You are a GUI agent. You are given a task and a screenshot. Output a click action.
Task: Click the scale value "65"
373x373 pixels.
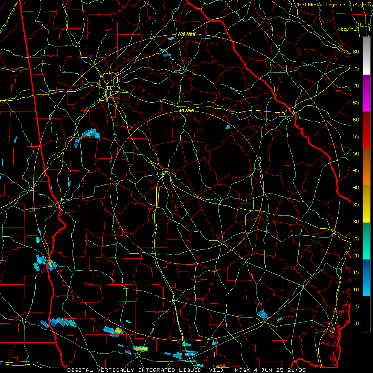(x=356, y=102)
